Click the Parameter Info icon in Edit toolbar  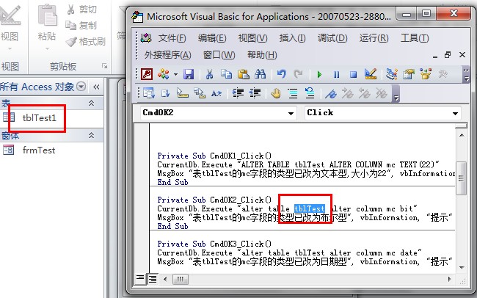(x=200, y=93)
